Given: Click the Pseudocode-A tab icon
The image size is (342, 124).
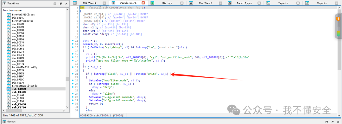Looking at the screenshot, I should click(113, 3).
